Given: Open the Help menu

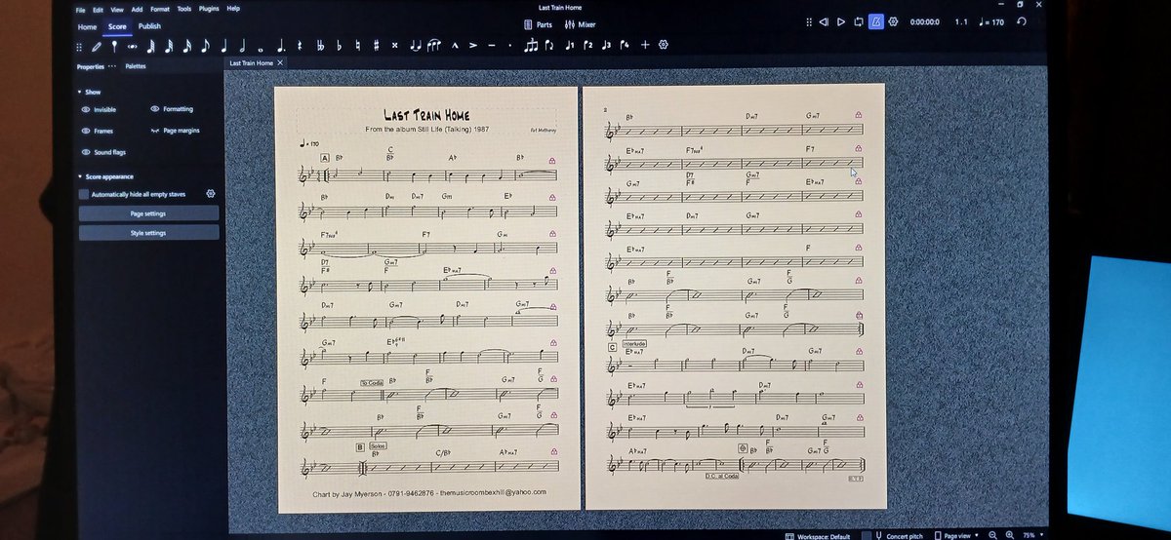Looking at the screenshot, I should click(x=233, y=8).
